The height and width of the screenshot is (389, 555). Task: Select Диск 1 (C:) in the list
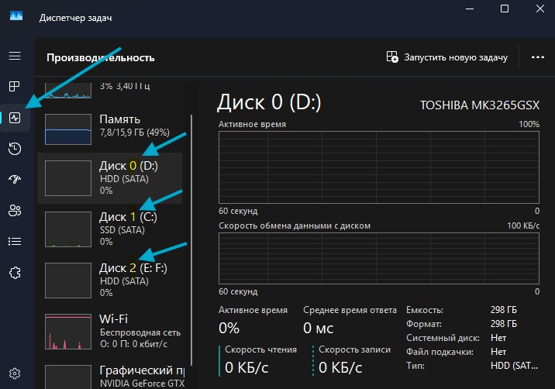[x=110, y=229]
